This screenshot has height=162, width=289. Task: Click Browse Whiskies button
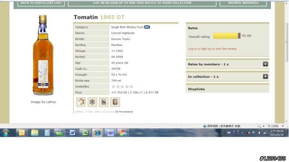243,3
